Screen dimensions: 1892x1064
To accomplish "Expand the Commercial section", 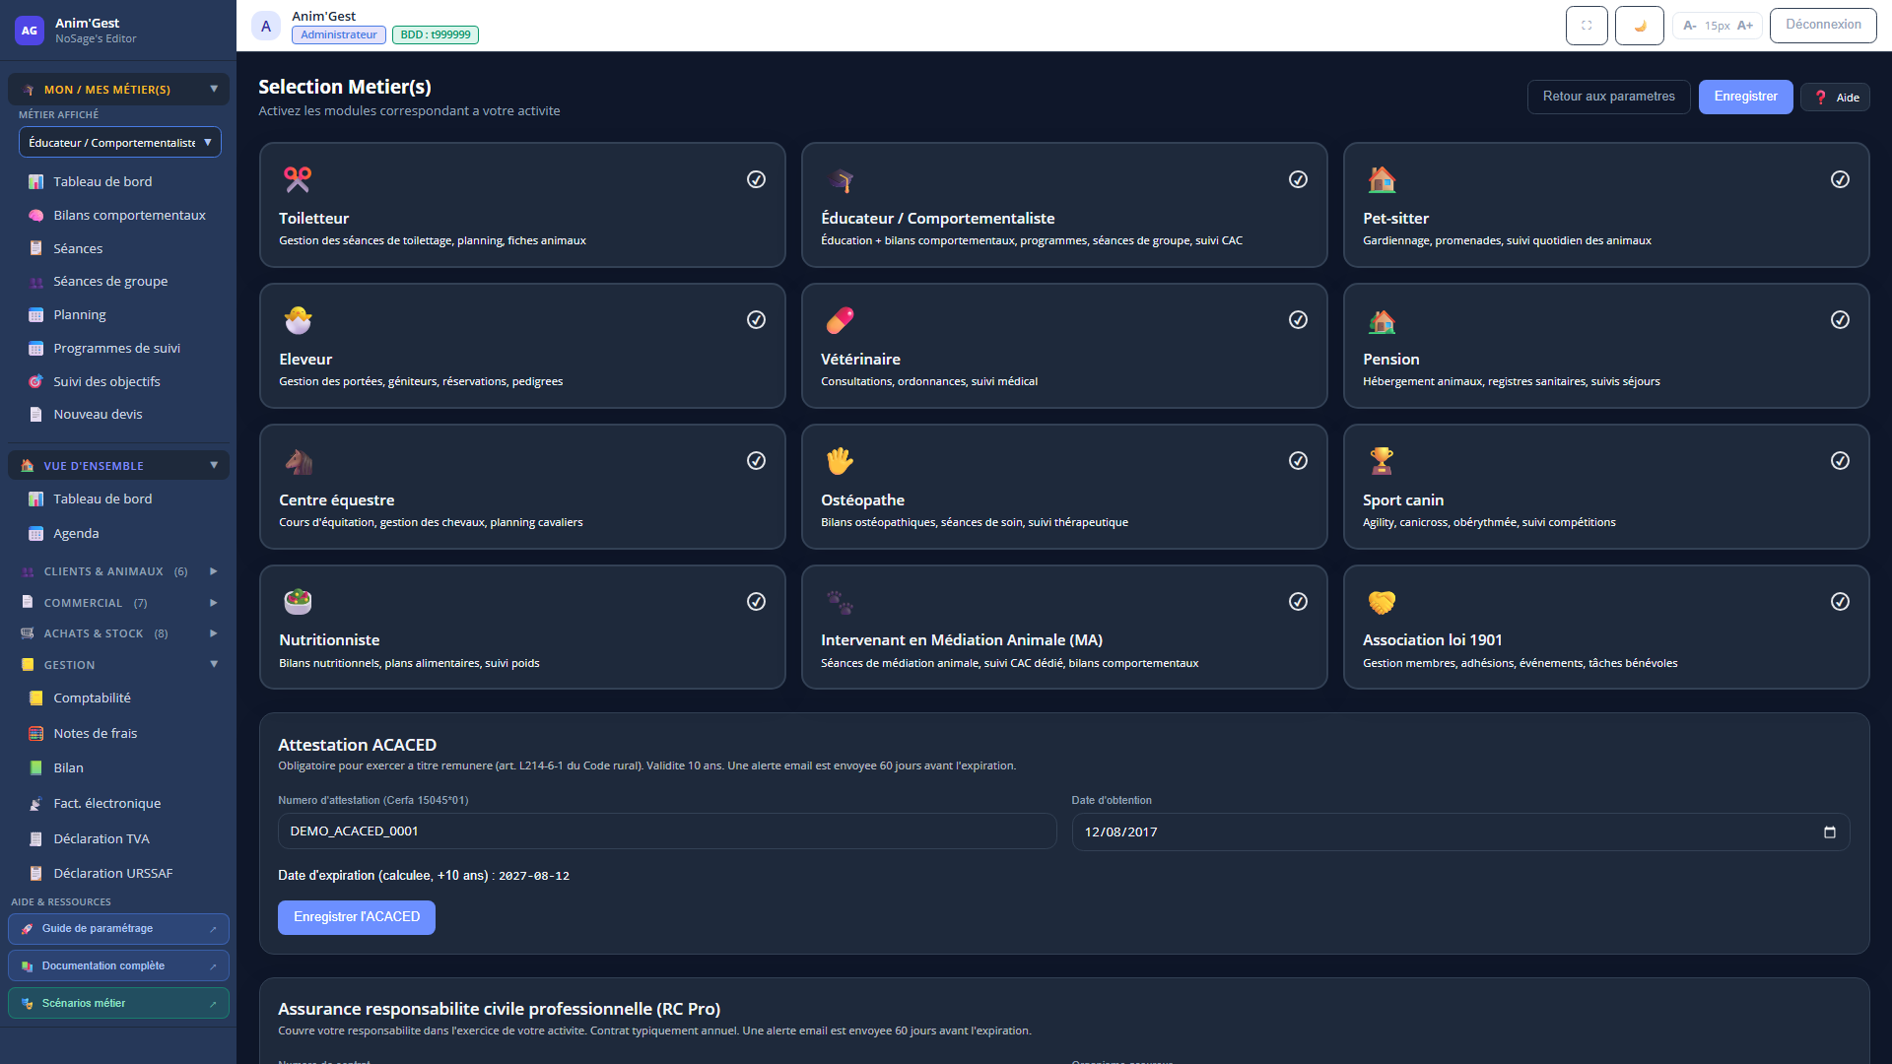I will [x=118, y=603].
